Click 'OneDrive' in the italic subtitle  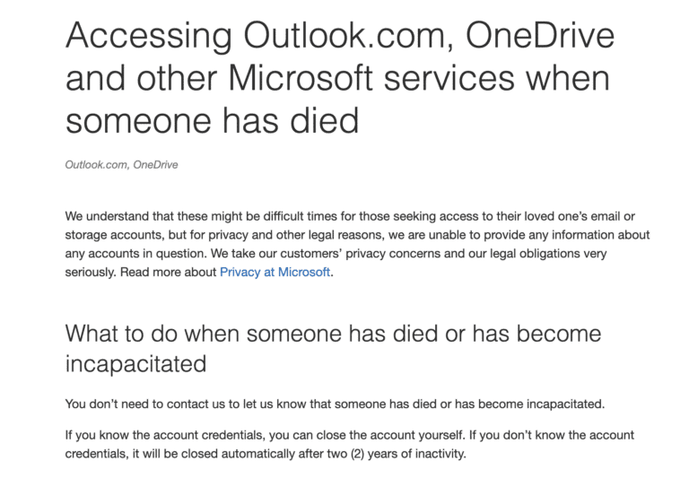[x=155, y=164]
